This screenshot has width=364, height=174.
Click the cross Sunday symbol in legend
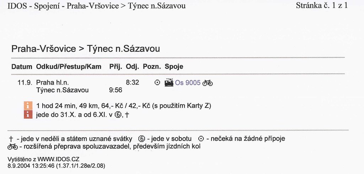[x=11, y=139]
